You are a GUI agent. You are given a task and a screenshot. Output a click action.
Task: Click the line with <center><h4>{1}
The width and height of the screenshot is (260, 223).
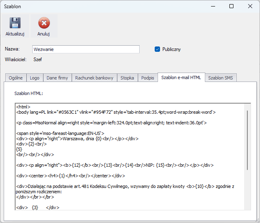[x=71, y=176]
